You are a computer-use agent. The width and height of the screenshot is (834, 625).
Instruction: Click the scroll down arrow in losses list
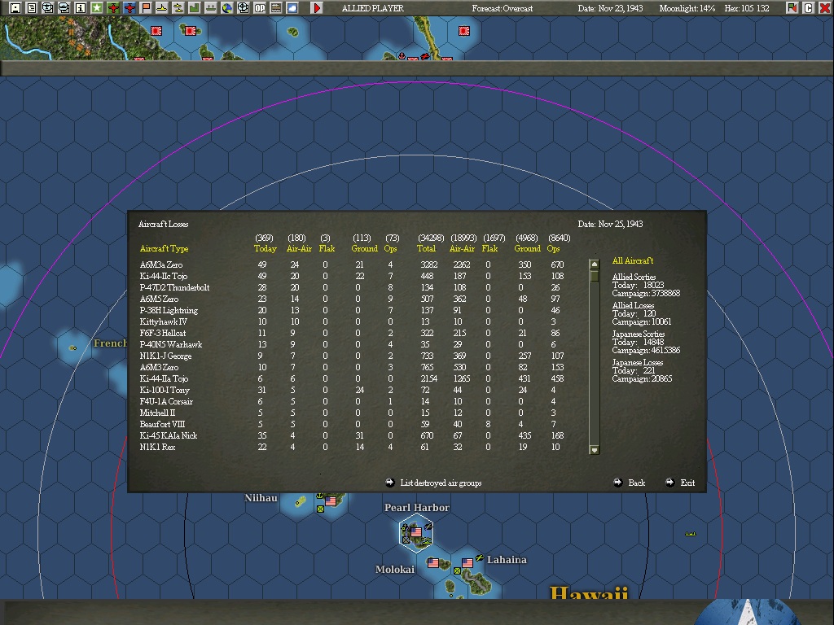(595, 449)
